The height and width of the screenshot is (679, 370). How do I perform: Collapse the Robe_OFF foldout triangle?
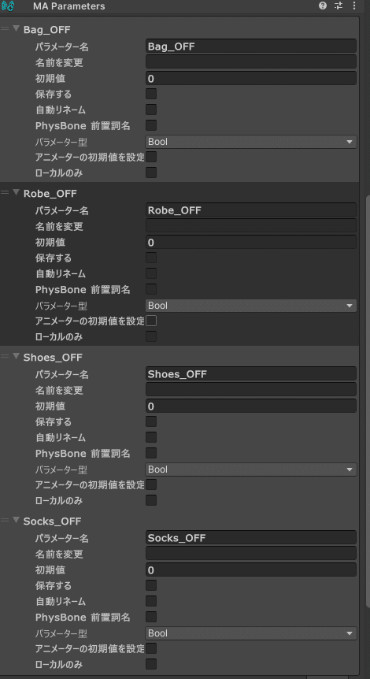(x=17, y=193)
